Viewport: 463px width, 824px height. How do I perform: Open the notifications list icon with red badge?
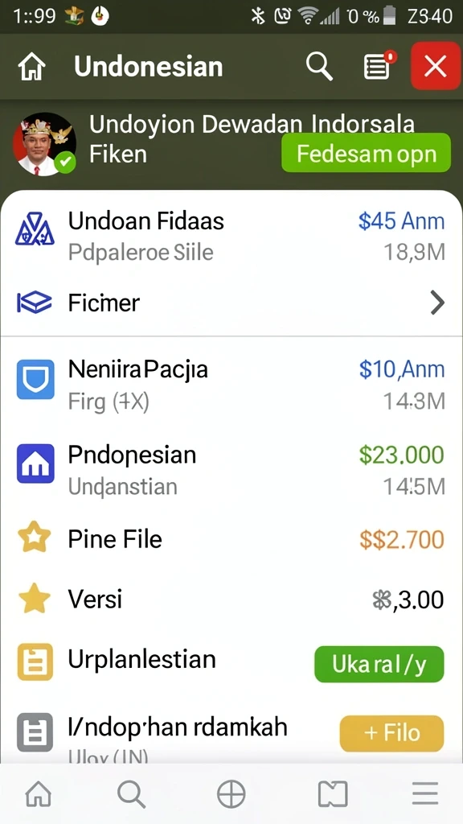click(379, 66)
